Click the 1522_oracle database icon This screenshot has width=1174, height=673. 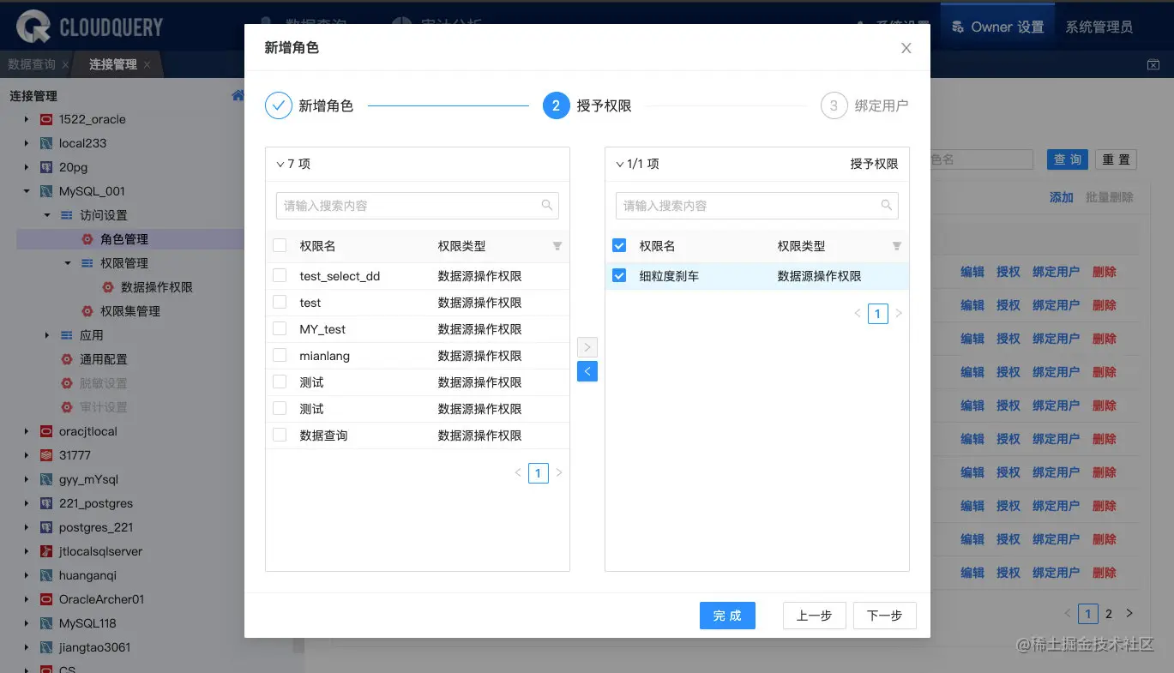(x=46, y=119)
